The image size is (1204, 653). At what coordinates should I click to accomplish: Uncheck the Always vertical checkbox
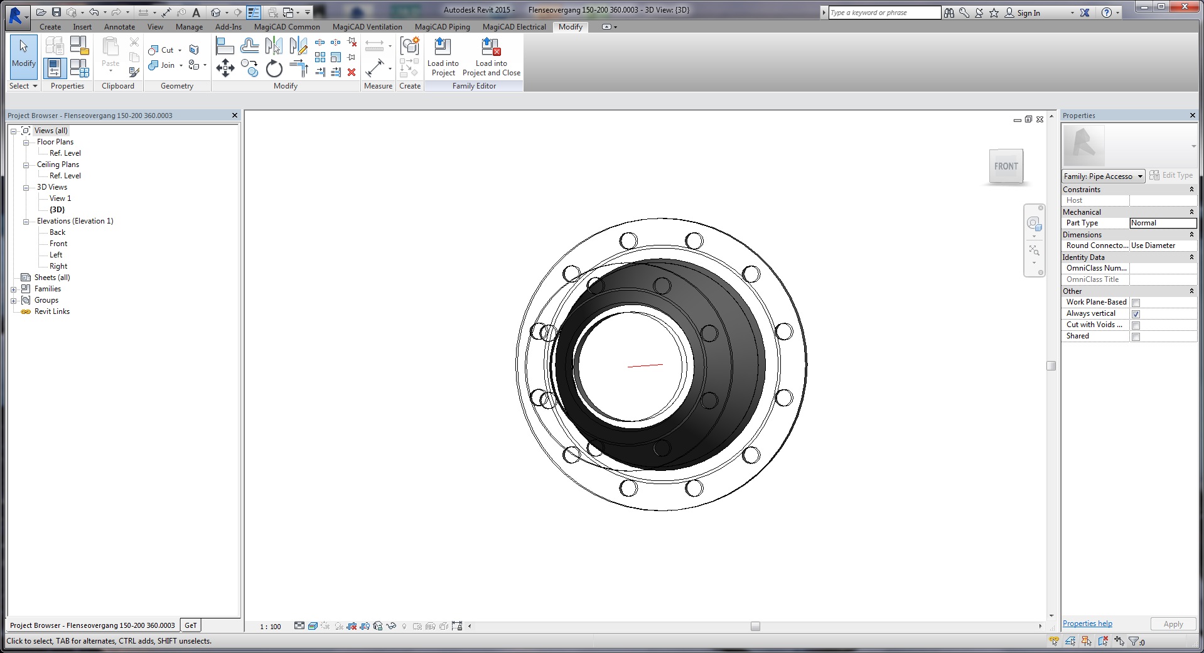1136,314
